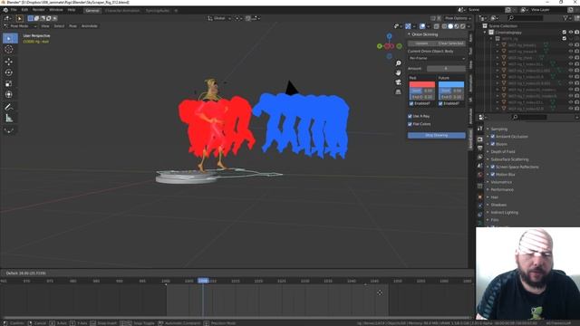Select the Cursor tool
580x326 pixels.
(x=9, y=50)
